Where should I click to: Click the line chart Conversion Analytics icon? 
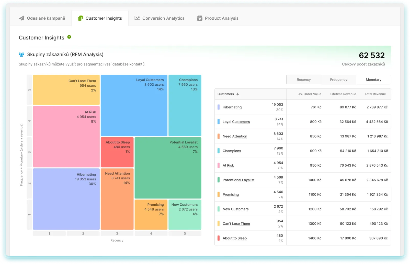point(137,18)
